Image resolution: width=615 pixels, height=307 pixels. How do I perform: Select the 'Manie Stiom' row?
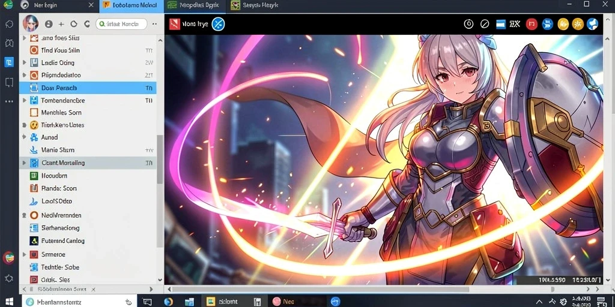[x=88, y=150]
